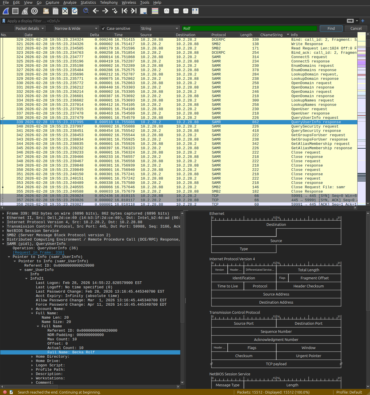The image size is (370, 395).
Task: Click the stop capture square icon
Action: pyautogui.click(x=15, y=11)
